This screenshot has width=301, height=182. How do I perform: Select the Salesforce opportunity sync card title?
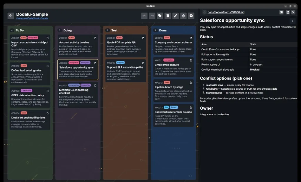point(76,67)
